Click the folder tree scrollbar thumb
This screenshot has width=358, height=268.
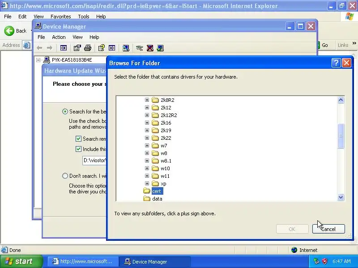[341, 136]
